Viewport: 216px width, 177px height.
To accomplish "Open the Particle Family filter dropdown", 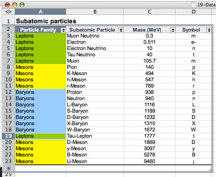I will [x=63, y=30].
